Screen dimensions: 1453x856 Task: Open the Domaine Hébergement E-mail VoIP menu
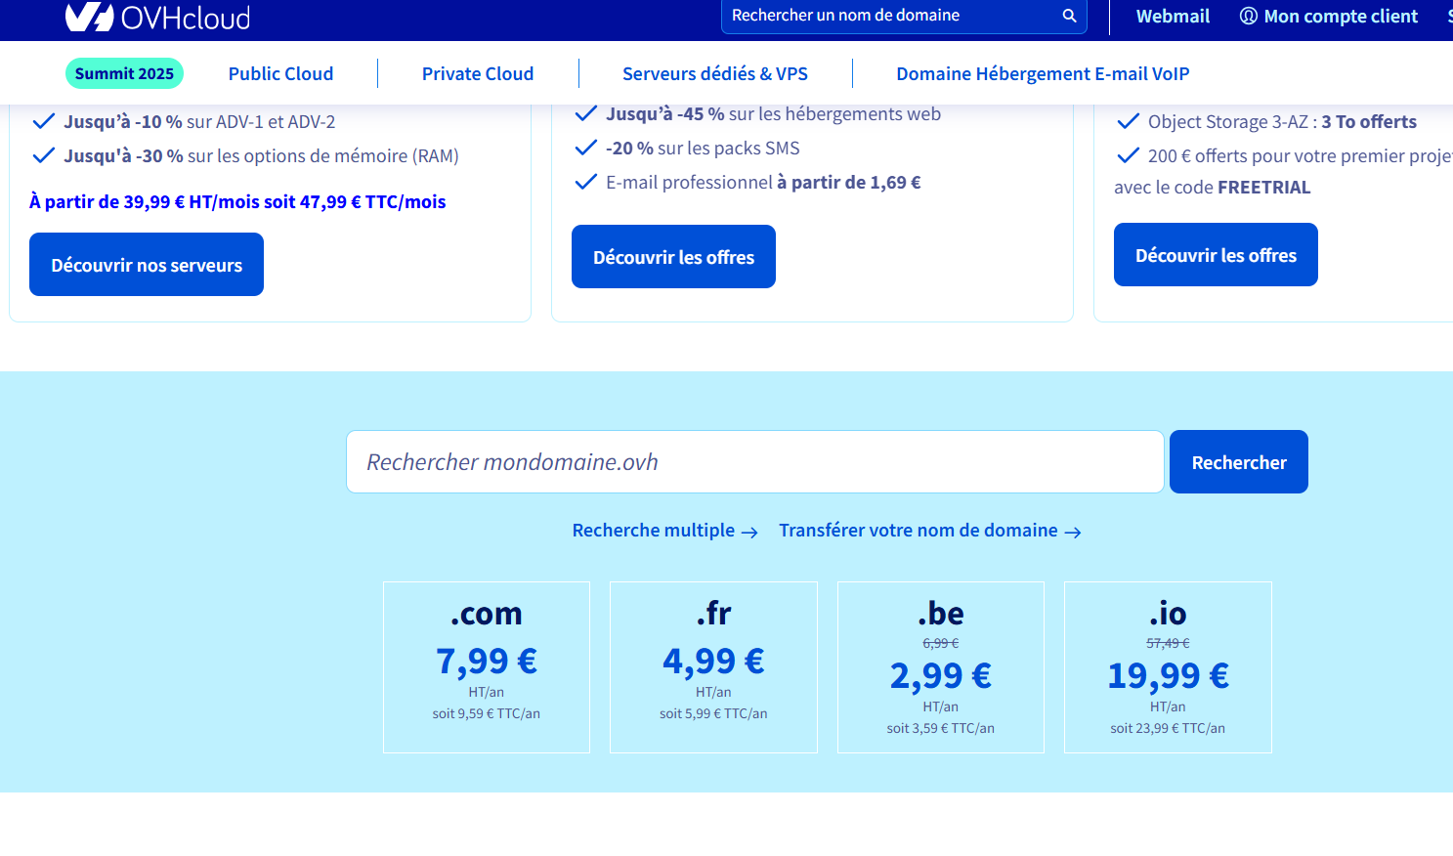1043,73
